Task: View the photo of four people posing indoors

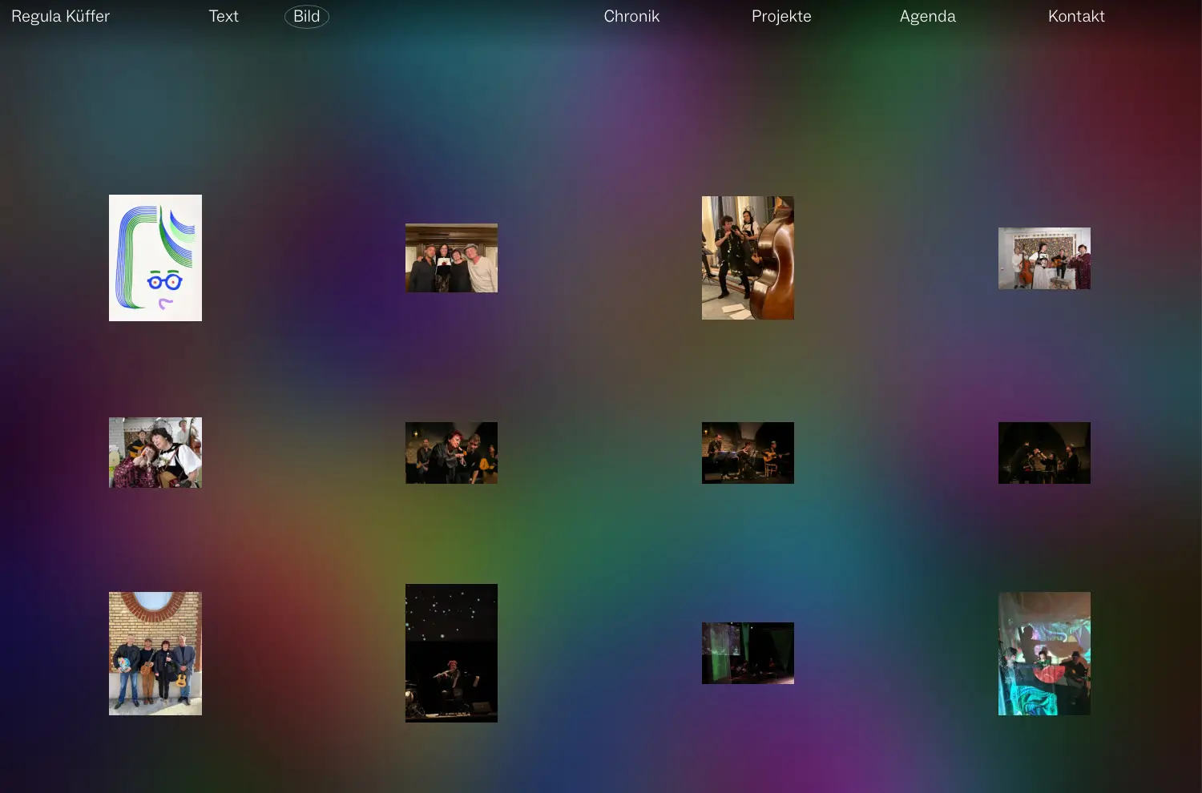Action: click(451, 258)
